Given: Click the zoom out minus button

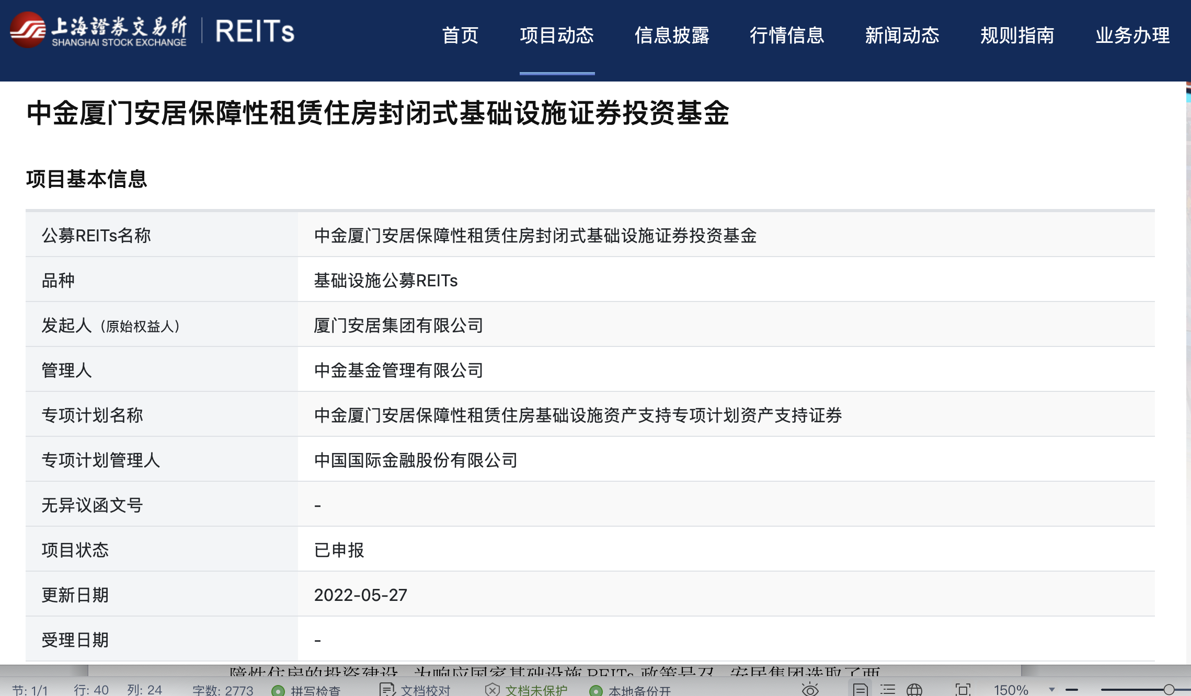Looking at the screenshot, I should 1072,690.
